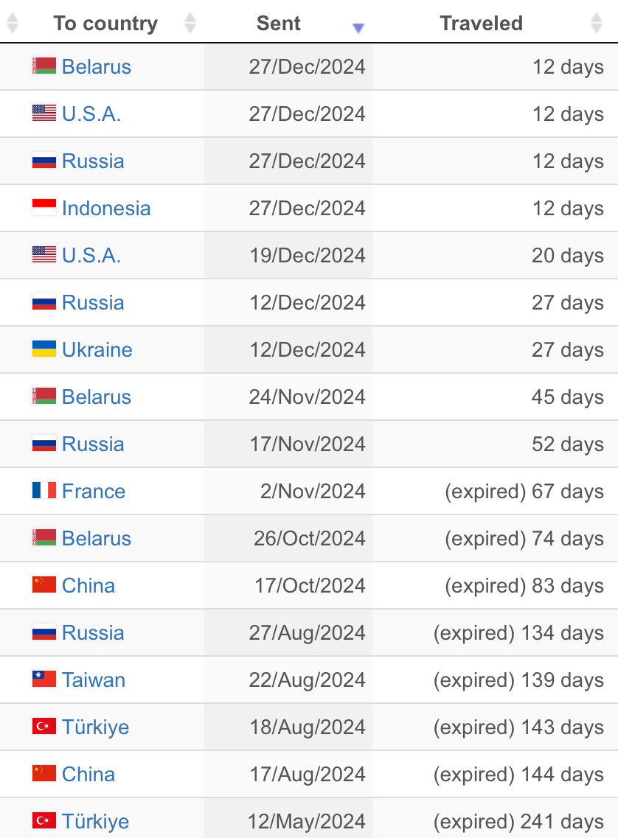Click the sort arrows left of To country
This screenshot has height=838, width=618.
pyautogui.click(x=13, y=23)
